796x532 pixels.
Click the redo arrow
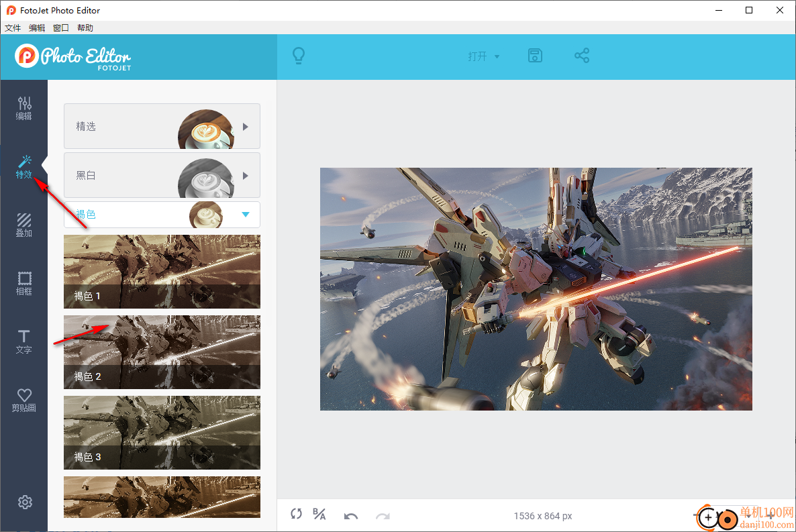point(383,516)
